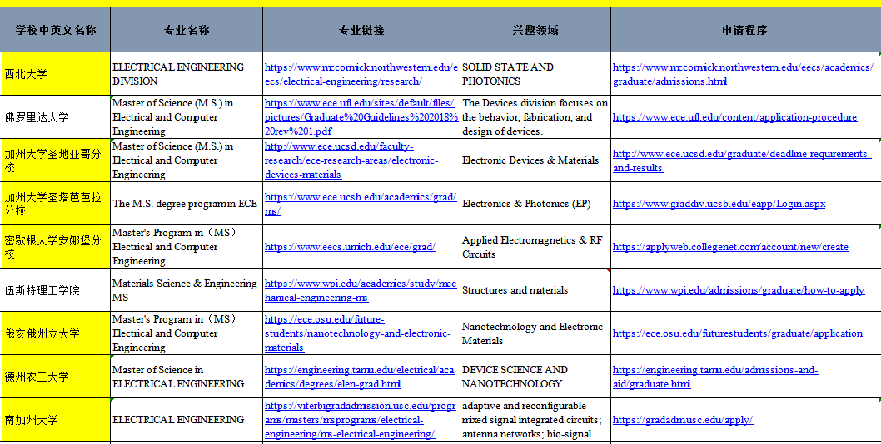Open the WPI mechanical-engineering-ms link

pos(361,290)
